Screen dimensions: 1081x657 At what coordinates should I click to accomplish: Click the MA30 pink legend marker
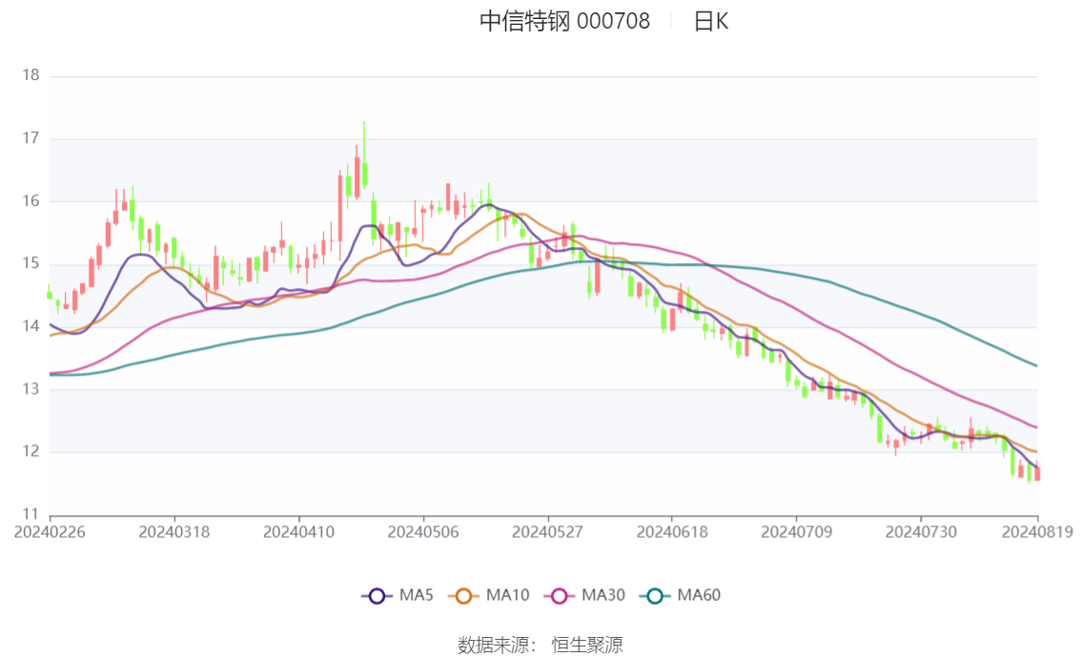tap(560, 596)
